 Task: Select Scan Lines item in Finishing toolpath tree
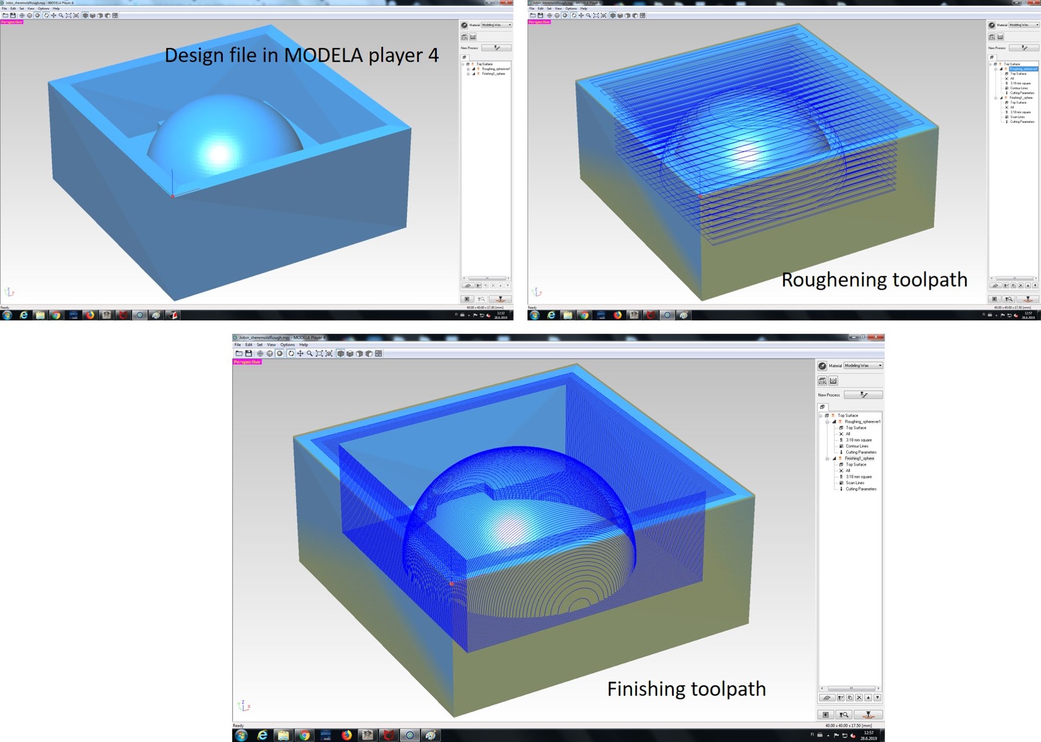coord(855,483)
